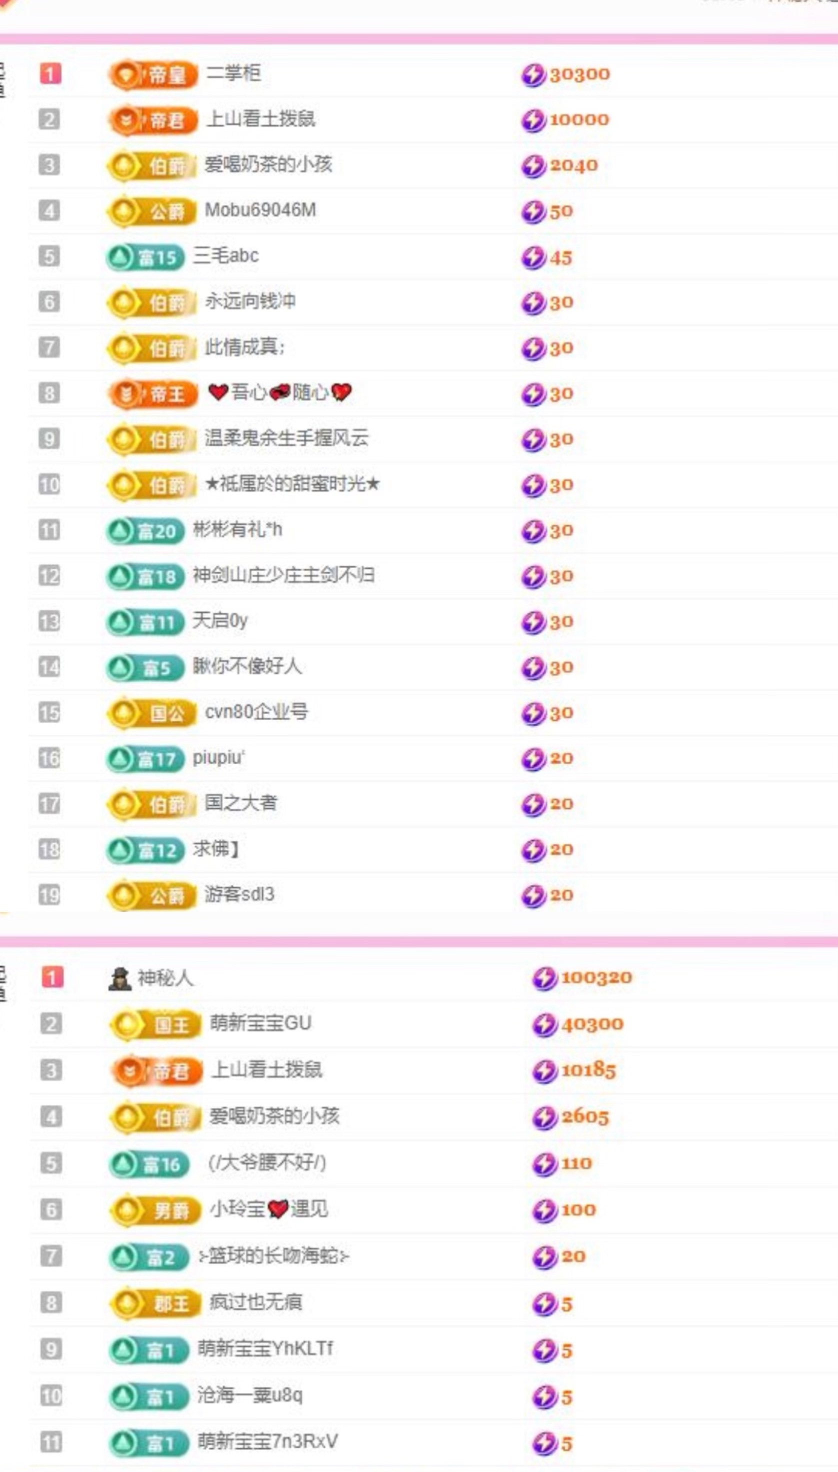The height and width of the screenshot is (1472, 838).
Task: Click the mystery person avatar beside 神秘人
Action: tap(119, 978)
